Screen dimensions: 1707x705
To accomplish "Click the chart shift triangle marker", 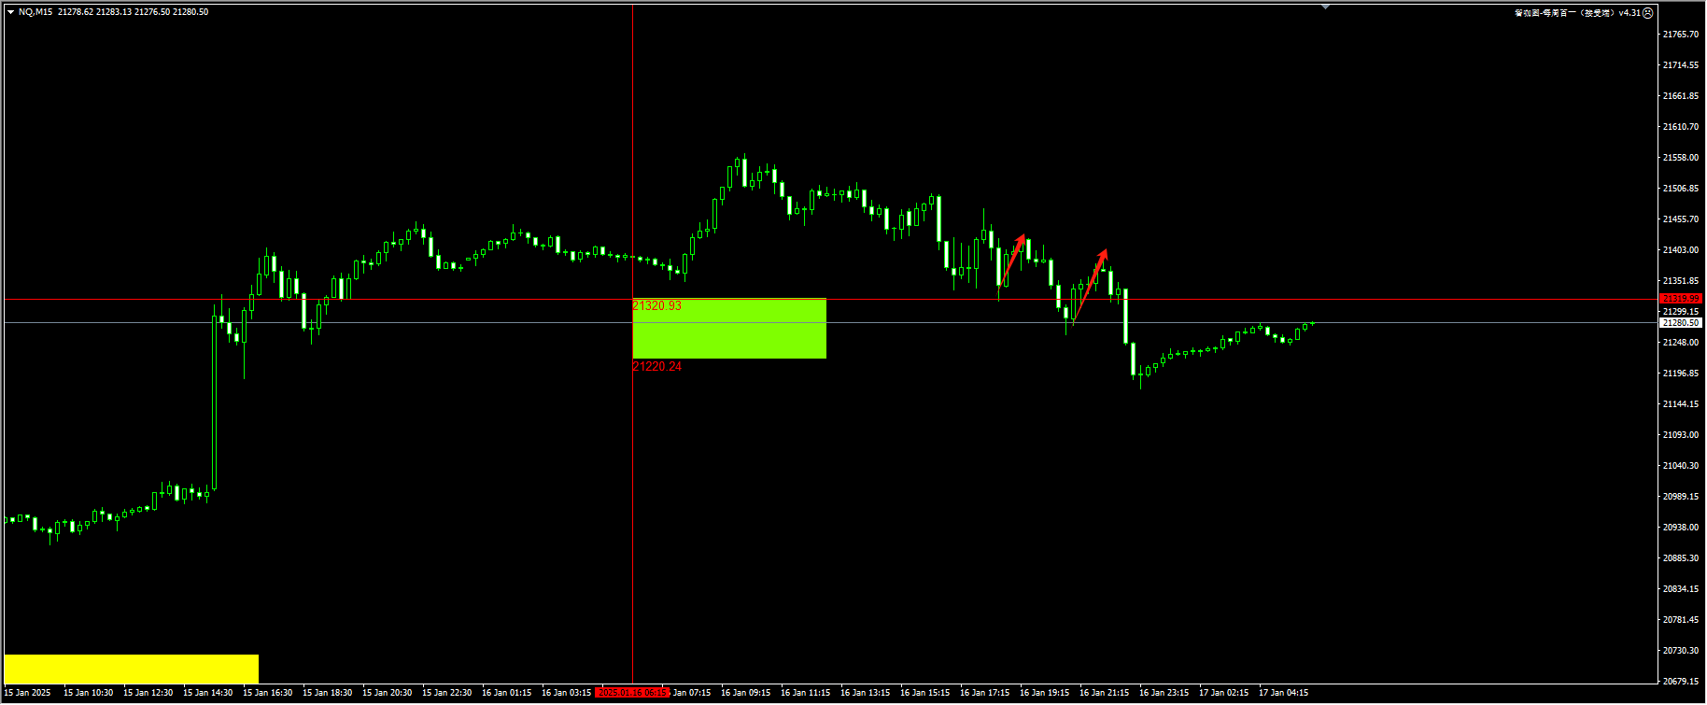I will [x=1325, y=7].
